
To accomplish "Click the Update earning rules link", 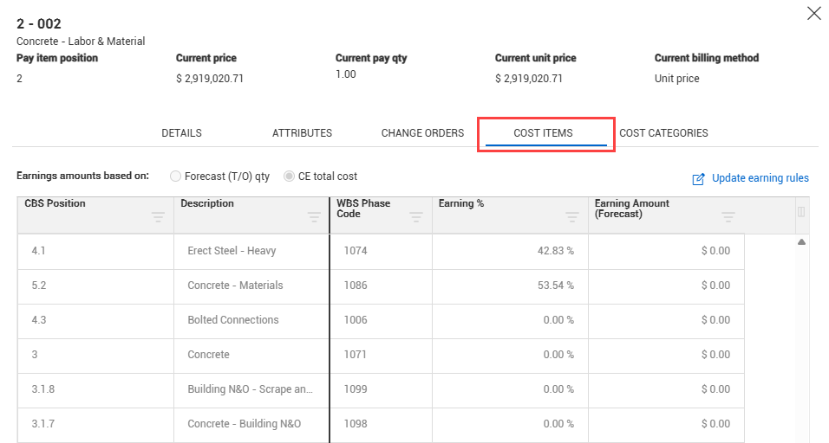I will 760,178.
